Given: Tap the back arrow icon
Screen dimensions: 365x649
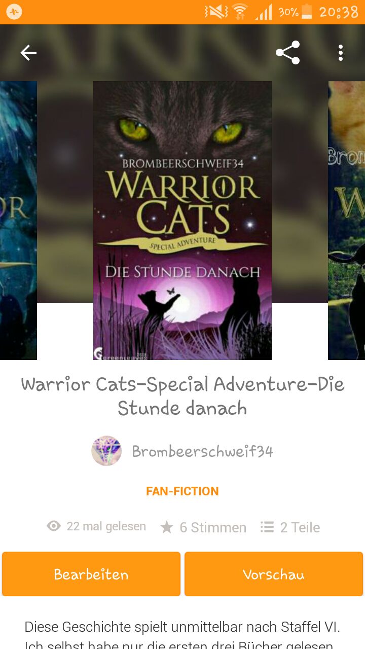Looking at the screenshot, I should 28,53.
